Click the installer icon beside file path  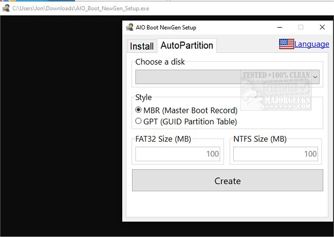pyautogui.click(x=6, y=8)
